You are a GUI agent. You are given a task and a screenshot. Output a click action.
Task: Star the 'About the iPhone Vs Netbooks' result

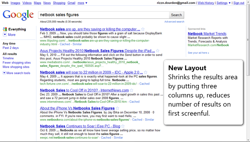(117, 108)
